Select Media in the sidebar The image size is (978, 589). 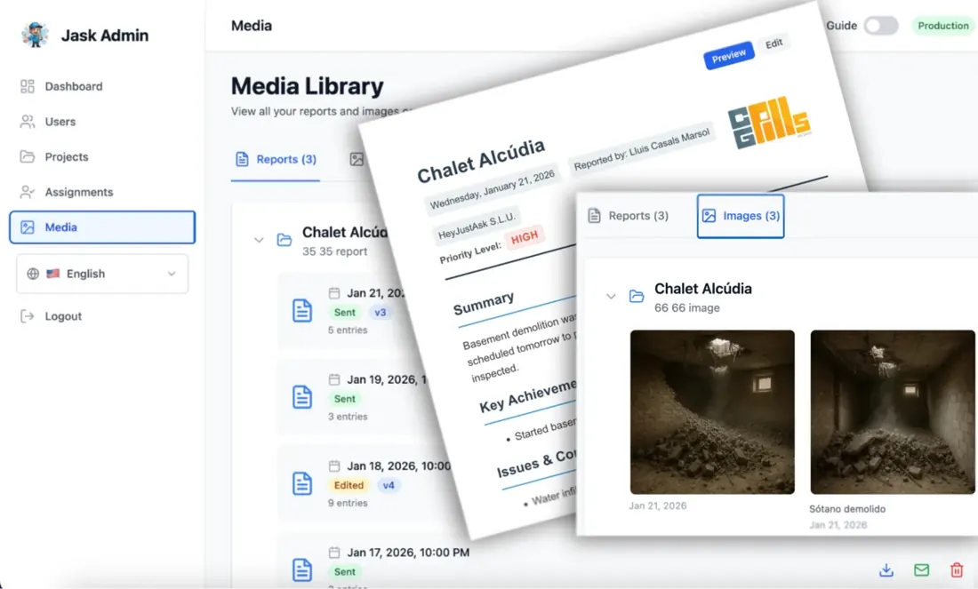[102, 227]
